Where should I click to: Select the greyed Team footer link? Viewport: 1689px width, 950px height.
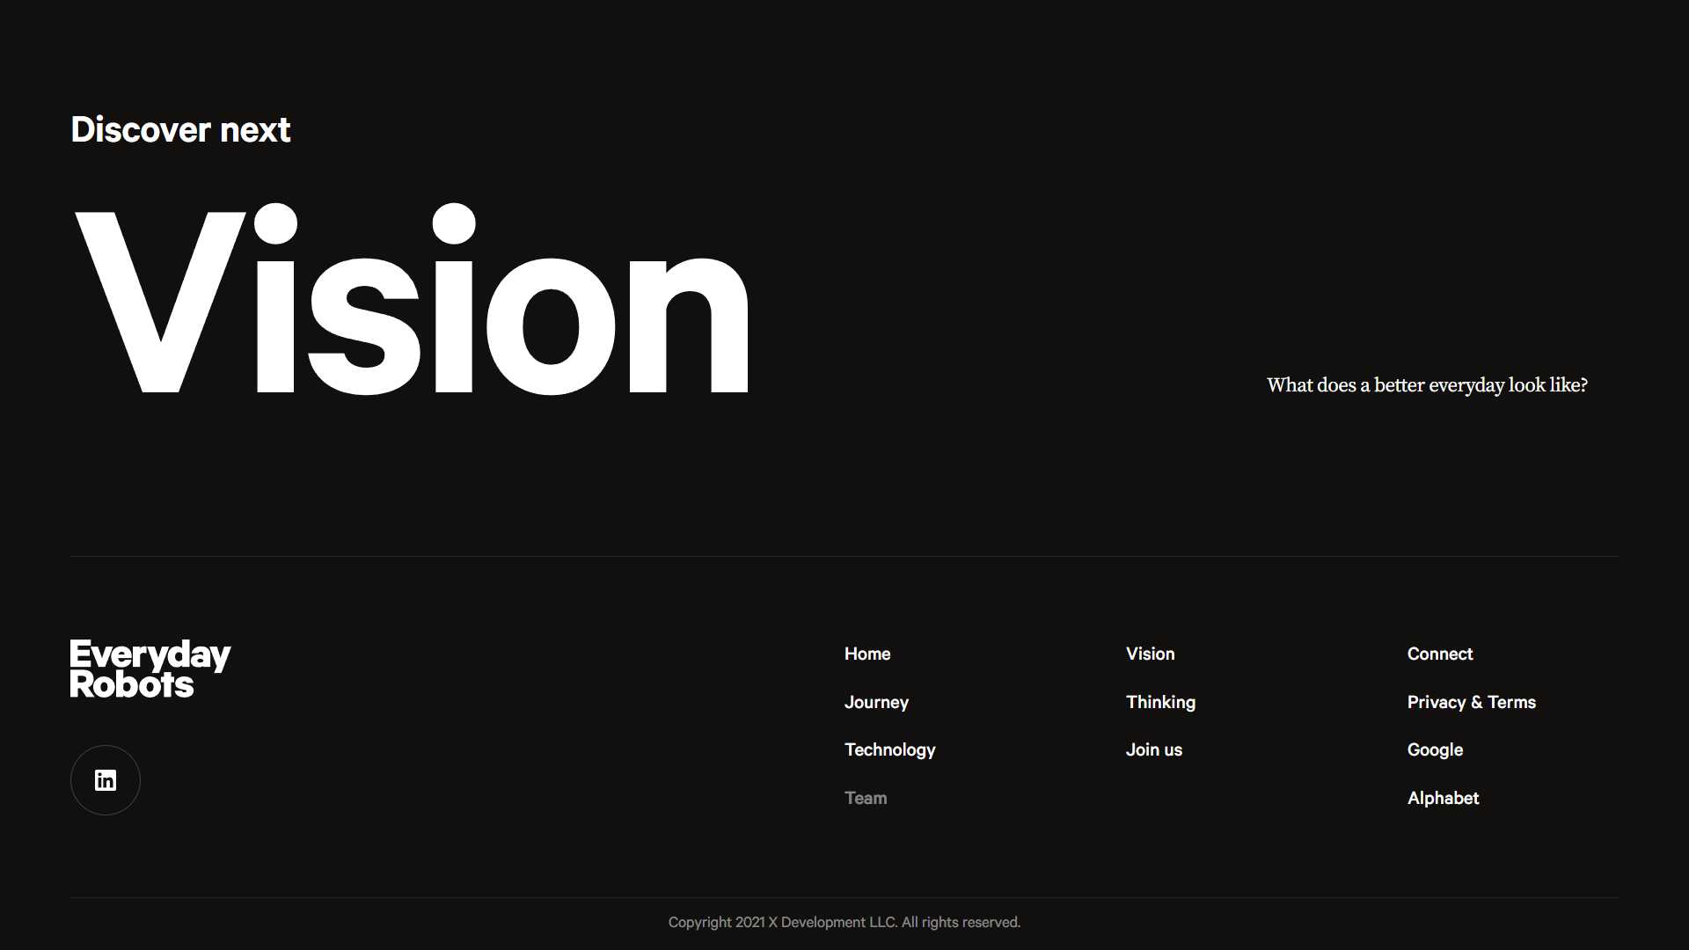[x=866, y=798]
